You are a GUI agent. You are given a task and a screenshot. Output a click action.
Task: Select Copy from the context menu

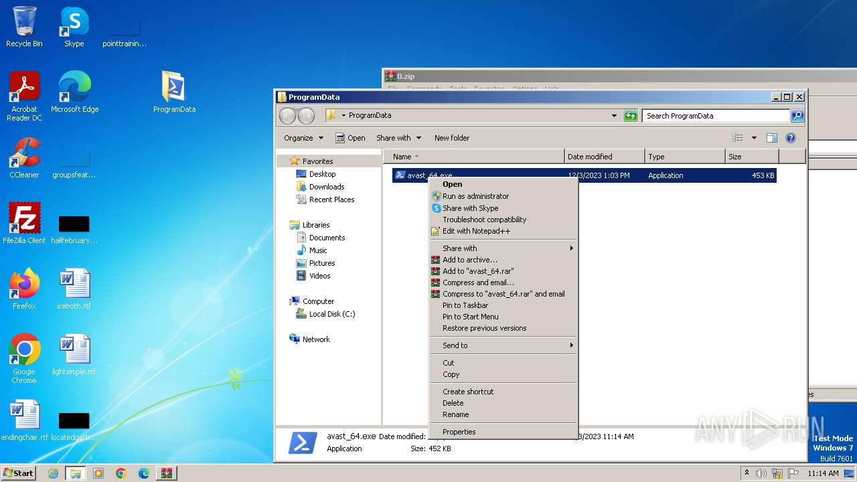[x=503, y=374]
